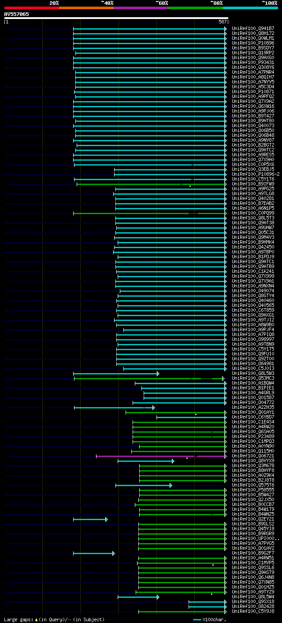This screenshot has height=623, width=282.
Task: Click the short cyan bar for UniRef100_Q8VYX9
Action: click(145, 461)
